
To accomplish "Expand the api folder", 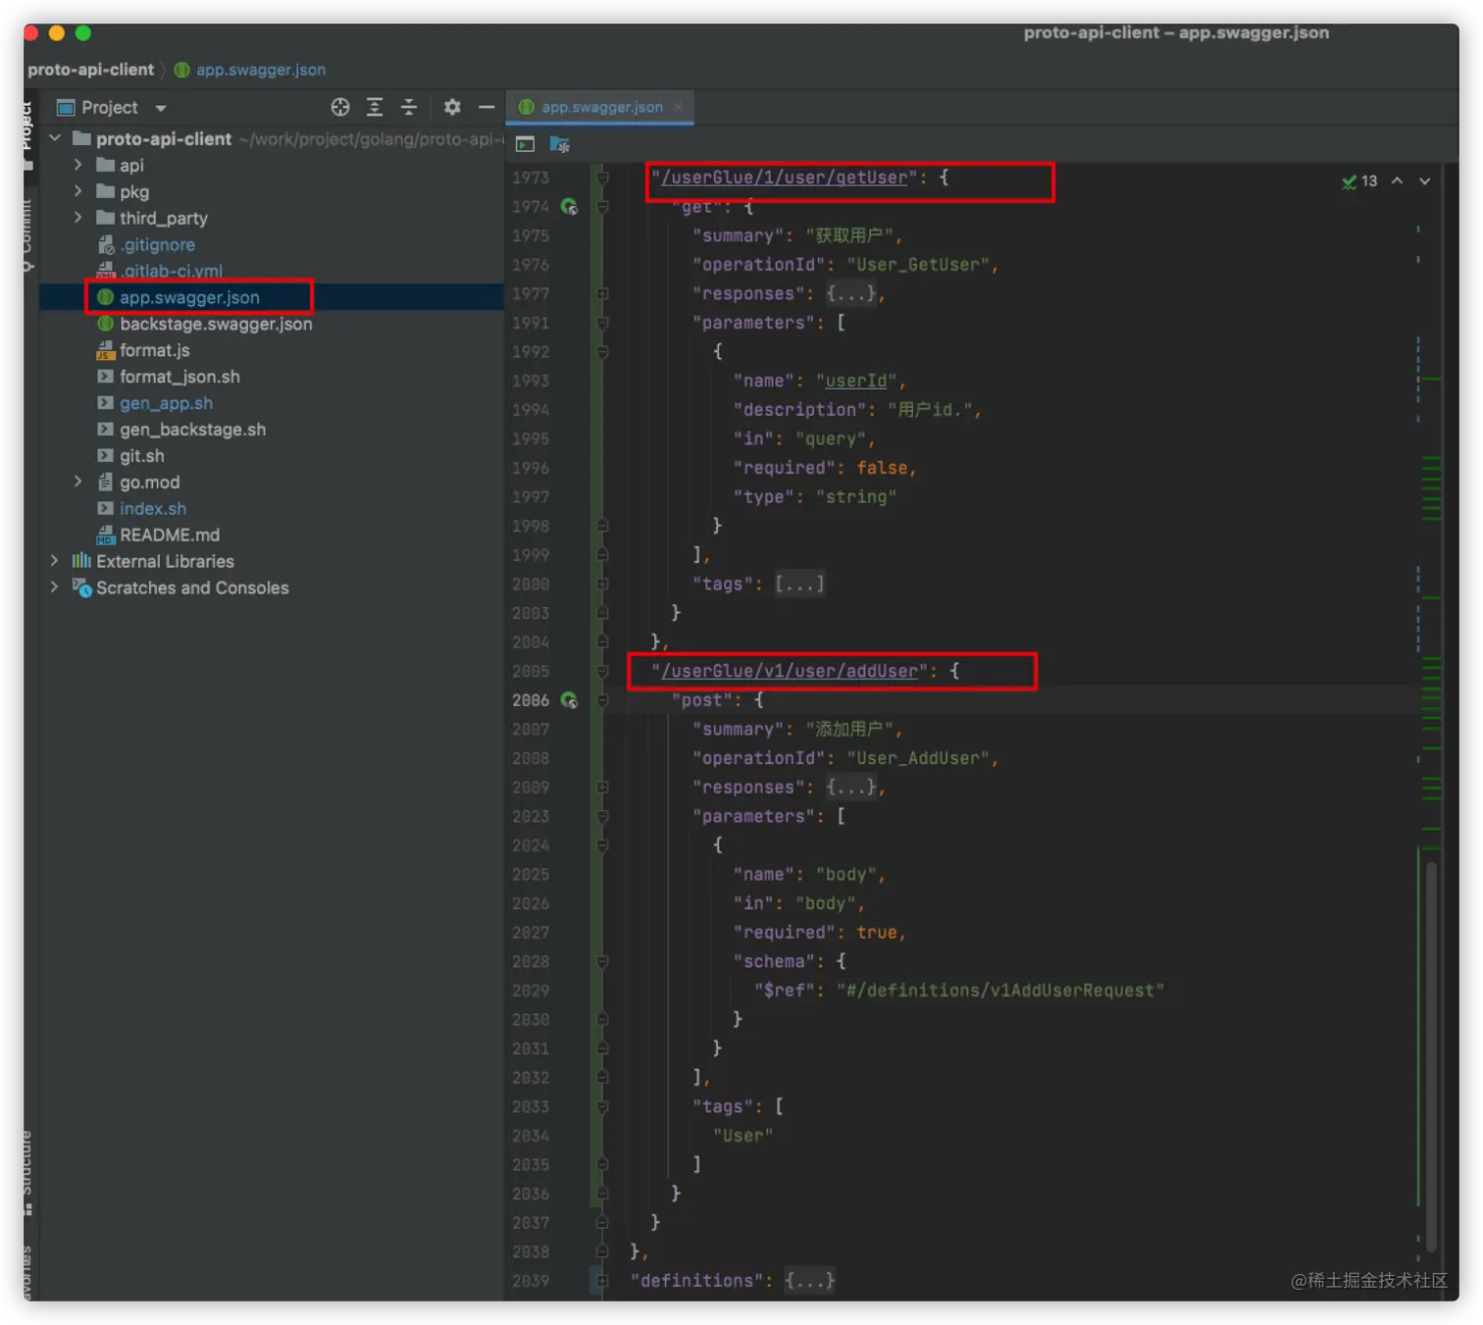I will [78, 165].
